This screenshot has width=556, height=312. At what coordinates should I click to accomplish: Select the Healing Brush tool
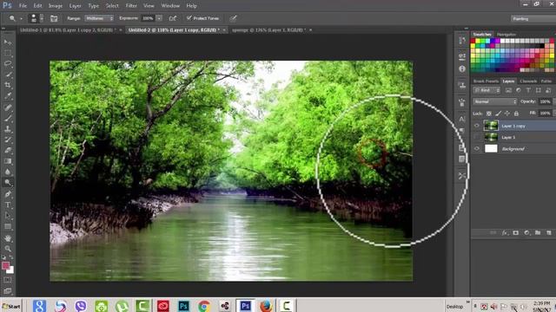pyautogui.click(x=8, y=107)
